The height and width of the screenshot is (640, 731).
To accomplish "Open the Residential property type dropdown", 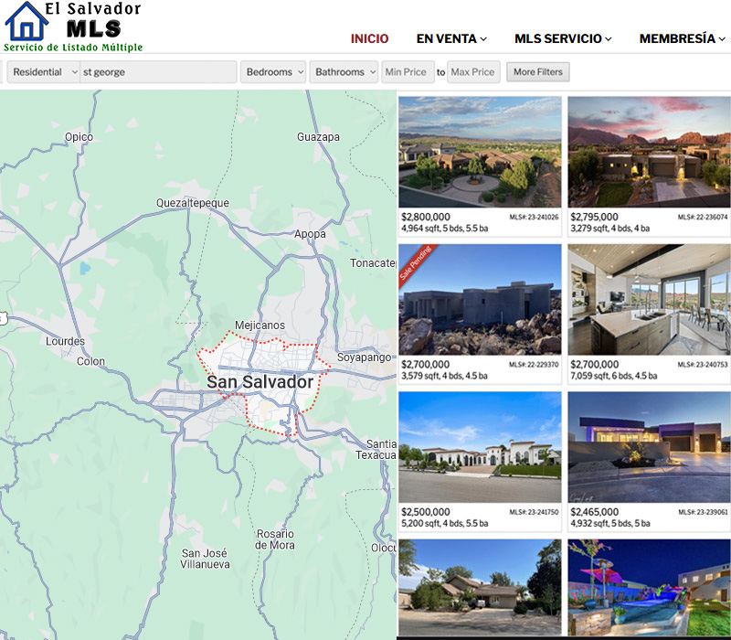I will pyautogui.click(x=43, y=72).
